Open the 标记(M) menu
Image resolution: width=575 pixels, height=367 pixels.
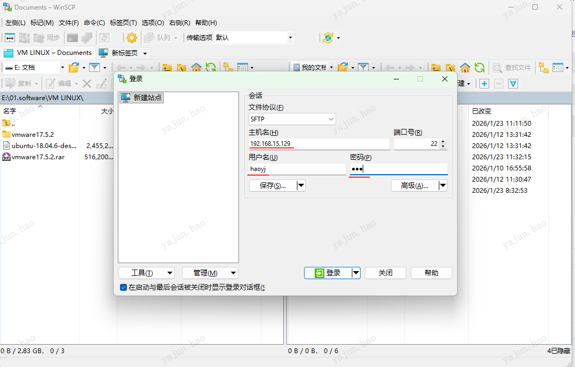pyautogui.click(x=42, y=23)
